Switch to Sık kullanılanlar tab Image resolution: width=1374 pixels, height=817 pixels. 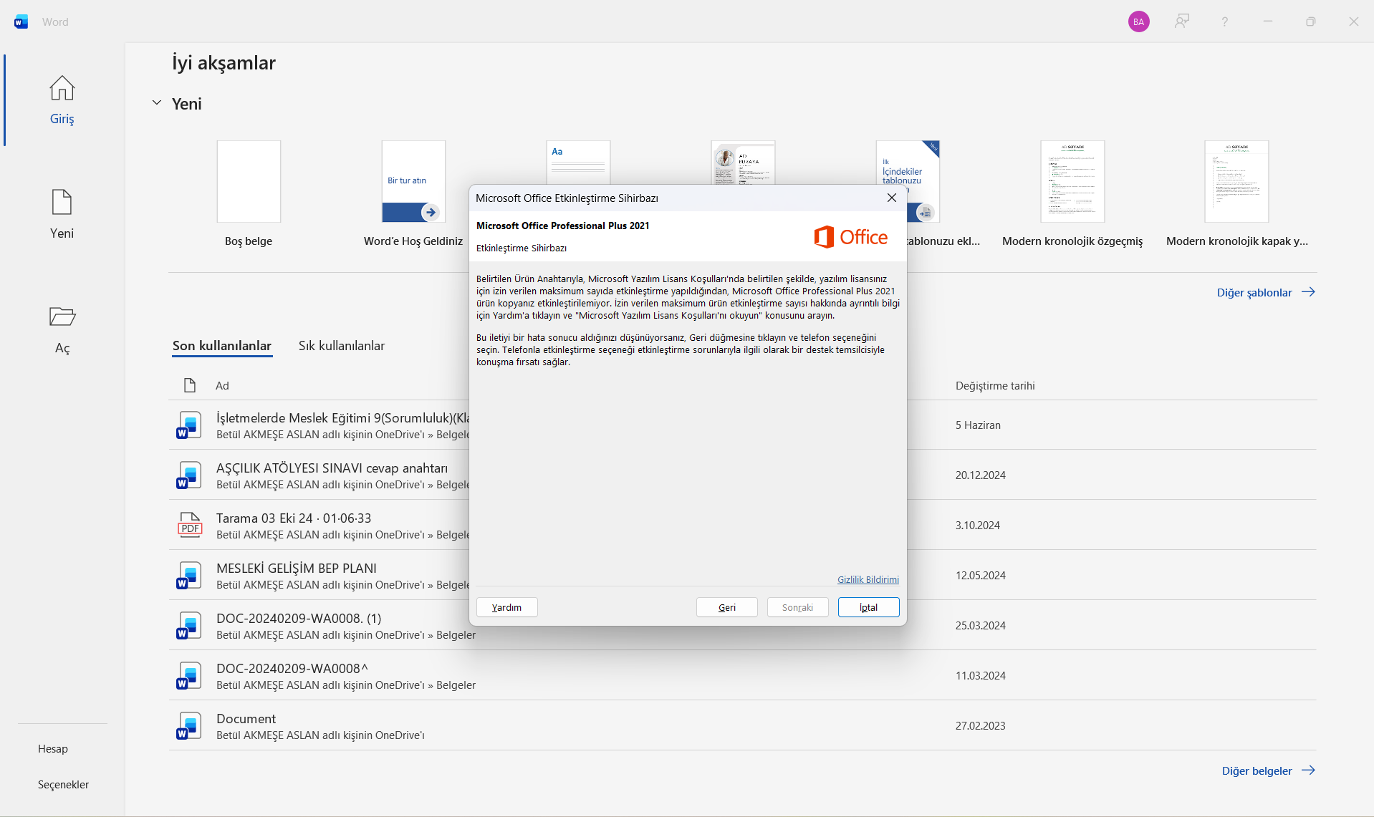click(342, 346)
